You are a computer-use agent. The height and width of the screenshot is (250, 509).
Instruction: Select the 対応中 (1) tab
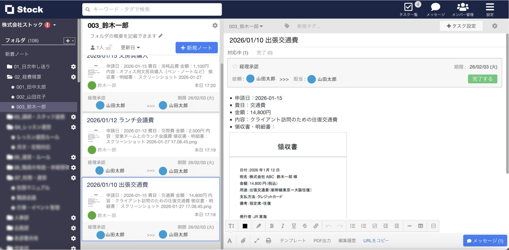[238, 52]
